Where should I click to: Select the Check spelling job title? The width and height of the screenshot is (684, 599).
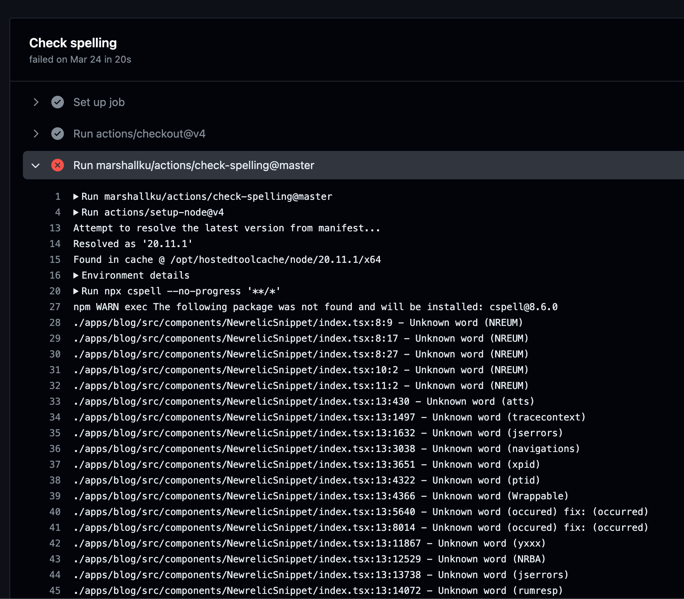pyautogui.click(x=73, y=43)
